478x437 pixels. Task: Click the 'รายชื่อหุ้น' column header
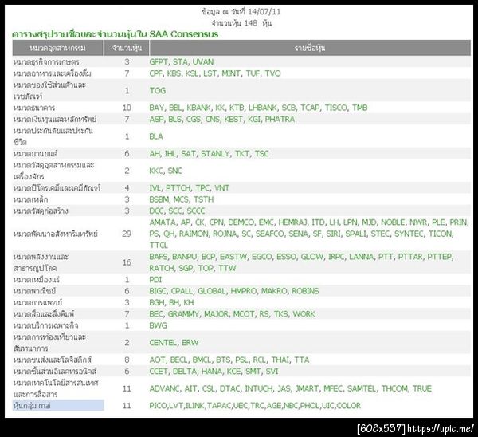click(x=310, y=48)
